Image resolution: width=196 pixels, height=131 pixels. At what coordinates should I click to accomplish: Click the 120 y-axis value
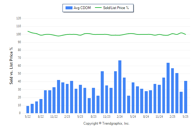[19, 18]
